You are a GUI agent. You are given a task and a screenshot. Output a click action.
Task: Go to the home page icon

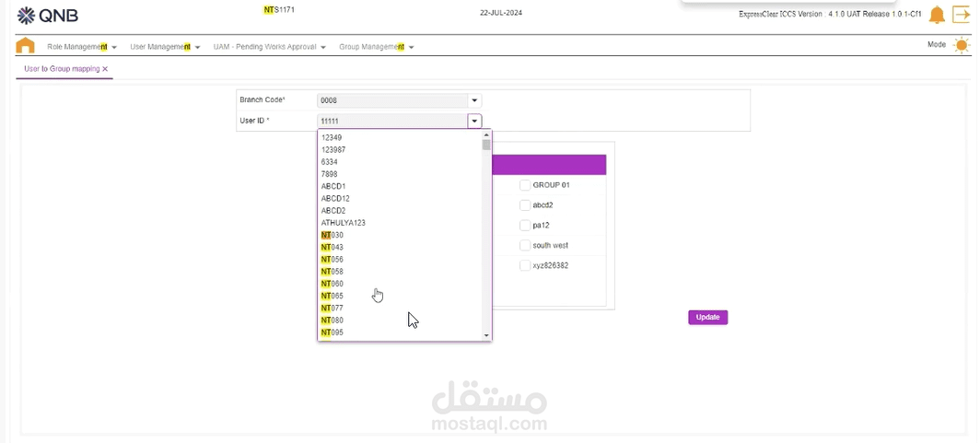[25, 46]
